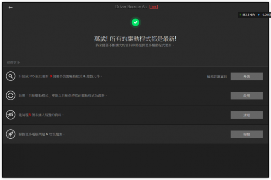Click the 掃描更多電腦問題 & 垃圾檔案 text
Image resolution: width=271 pixels, height=180 pixels.
click(x=41, y=134)
